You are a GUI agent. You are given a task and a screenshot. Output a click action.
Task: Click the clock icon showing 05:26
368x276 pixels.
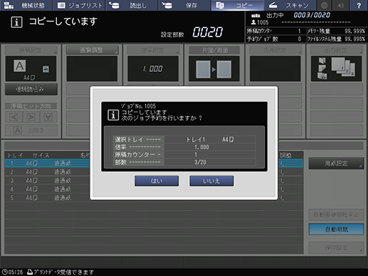[x=4, y=272]
